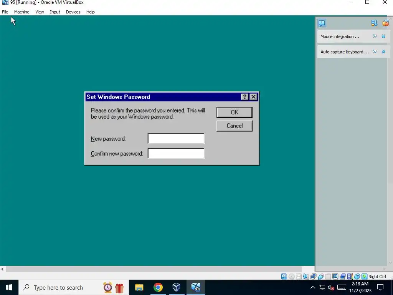This screenshot has width=393, height=295.
Task: Click the muted volume tray icon
Action: coord(331,287)
